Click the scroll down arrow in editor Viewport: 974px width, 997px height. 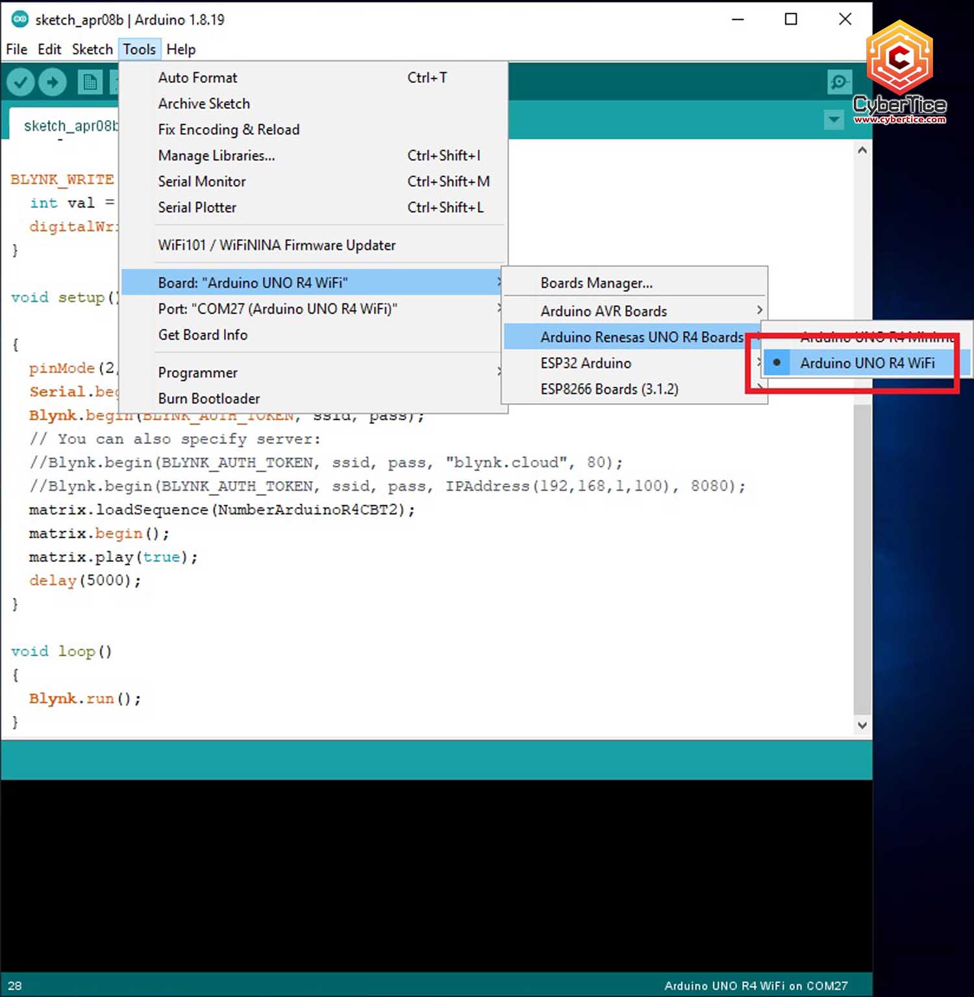click(862, 725)
